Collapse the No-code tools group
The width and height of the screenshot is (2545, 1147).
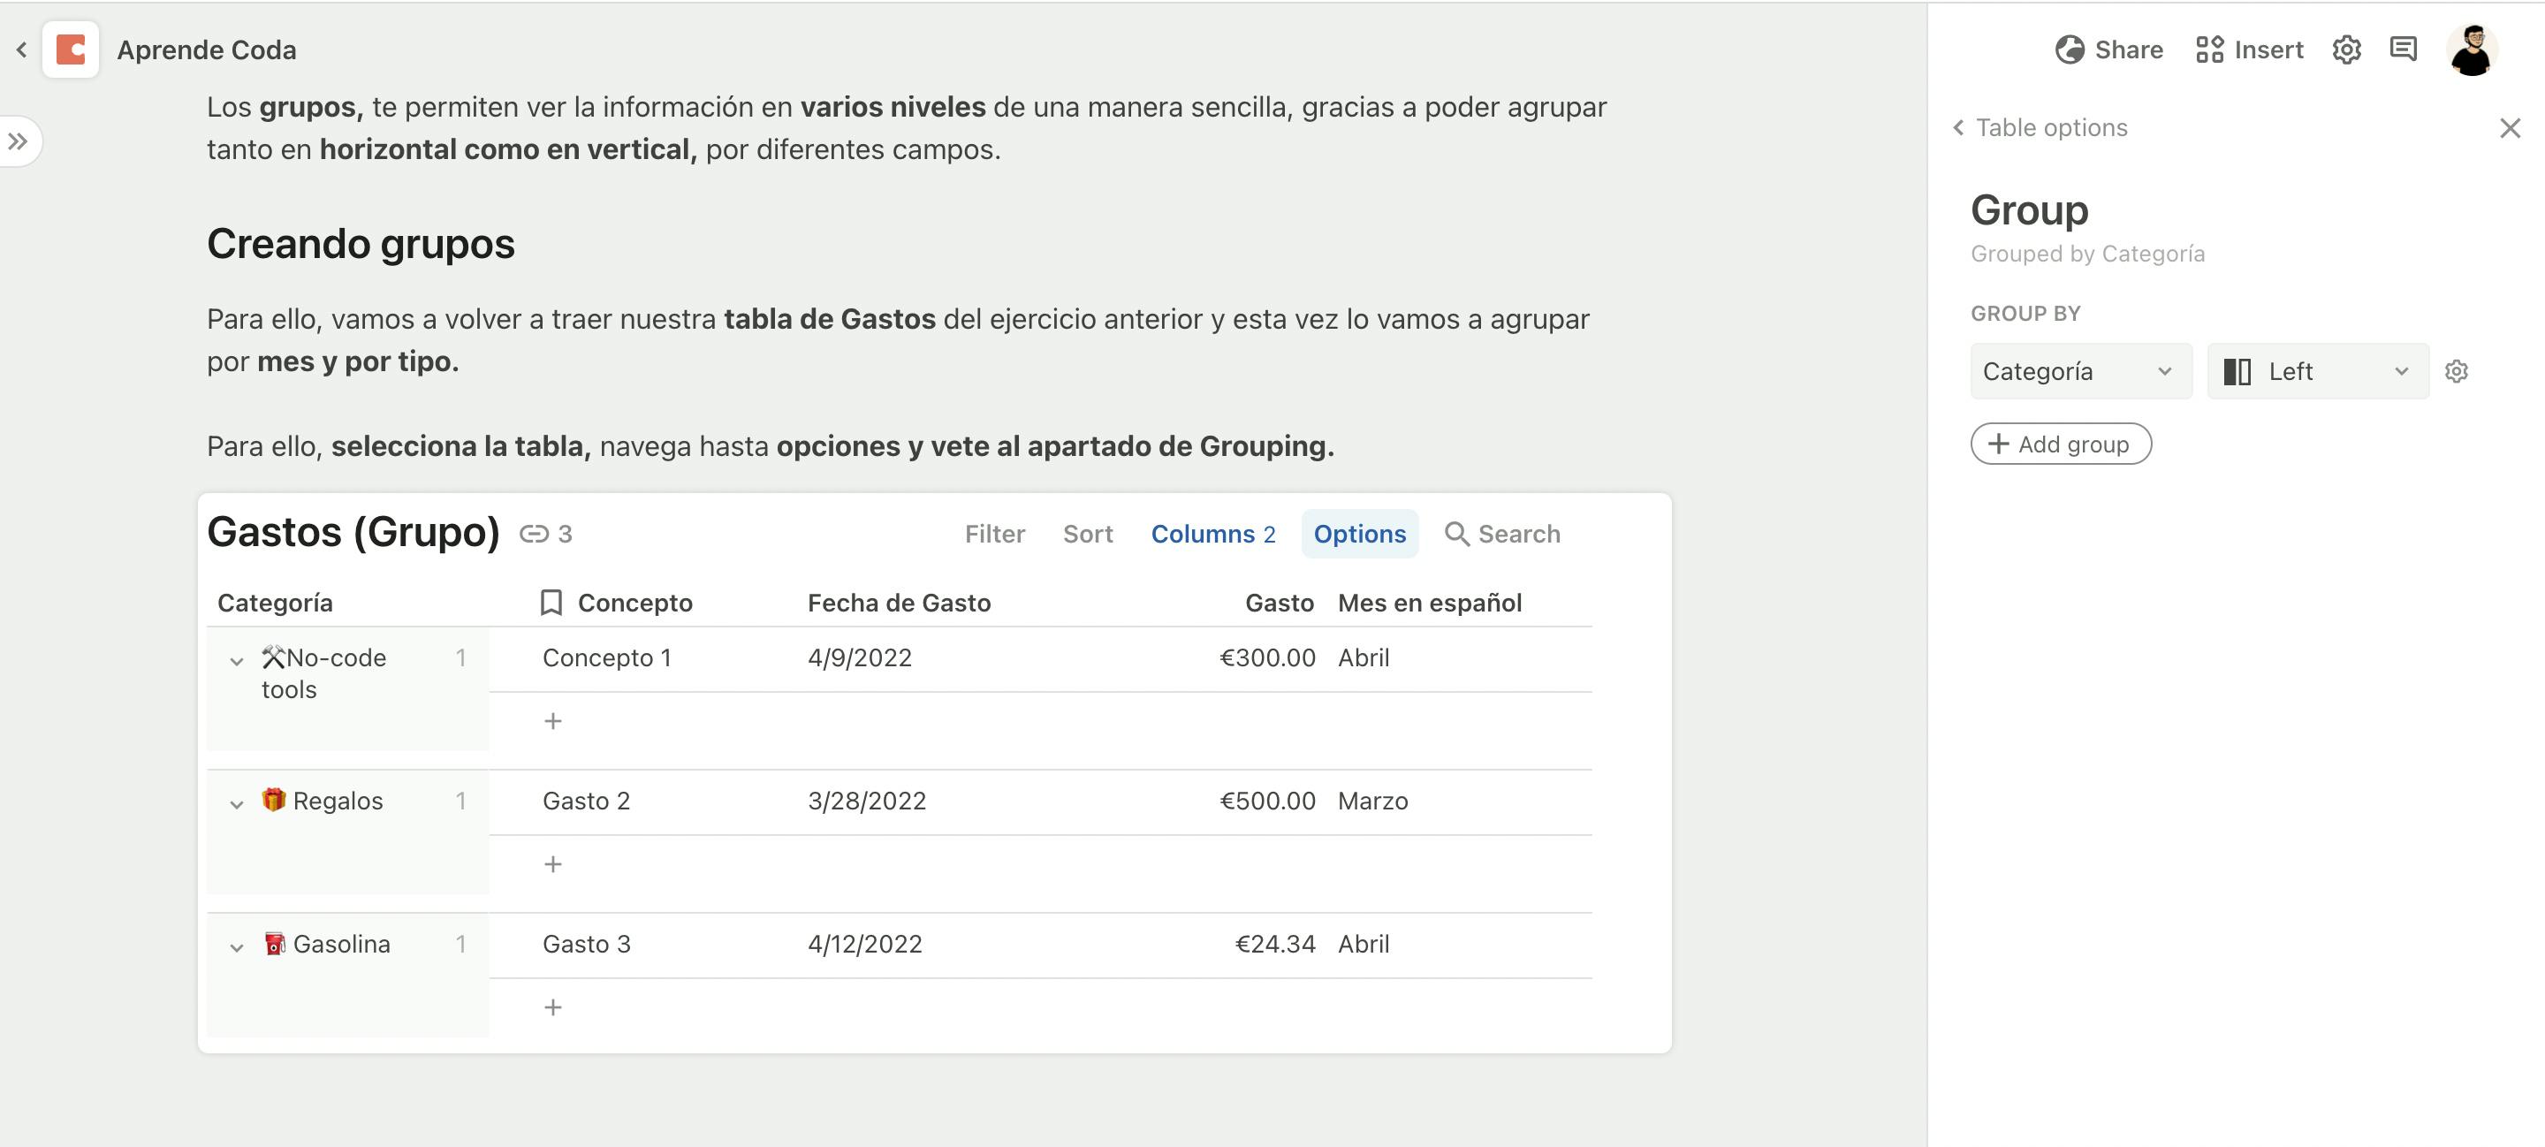point(237,661)
